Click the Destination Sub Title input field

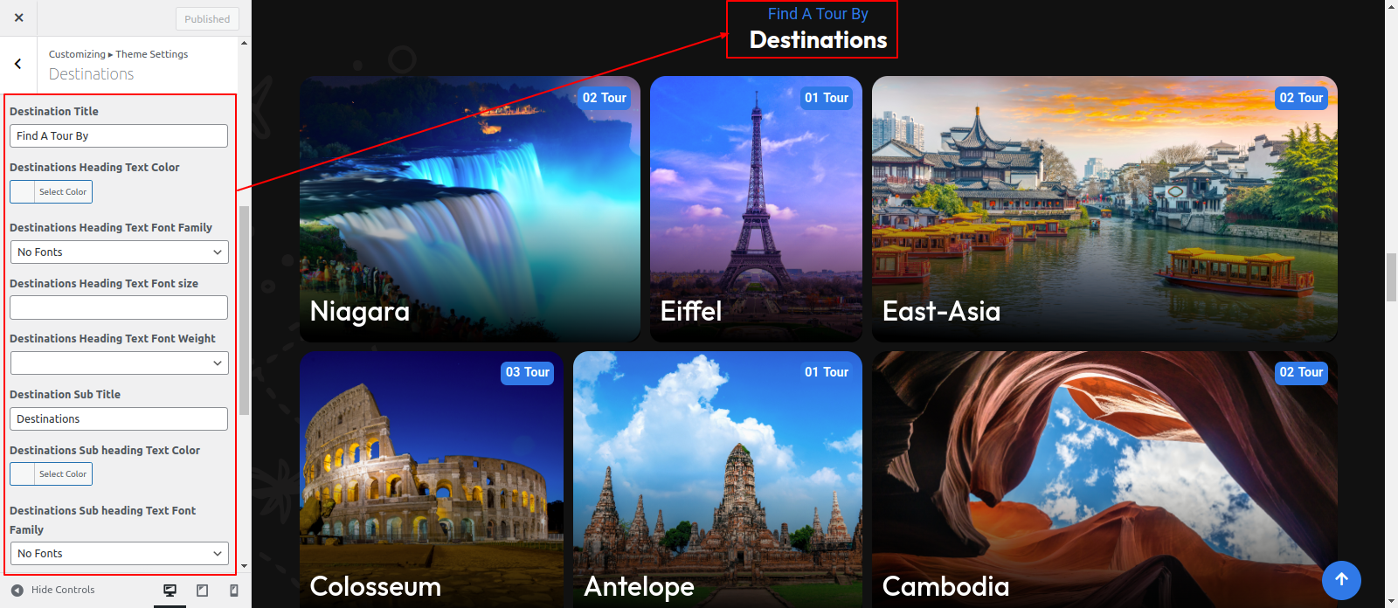click(x=119, y=419)
